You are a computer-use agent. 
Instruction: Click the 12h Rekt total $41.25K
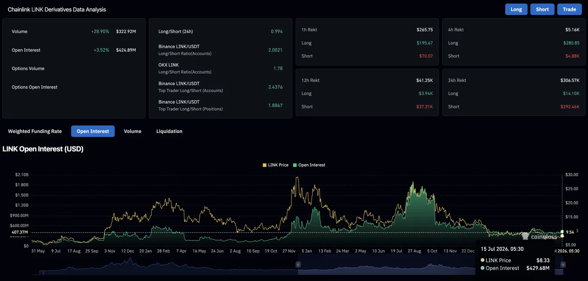click(x=424, y=80)
